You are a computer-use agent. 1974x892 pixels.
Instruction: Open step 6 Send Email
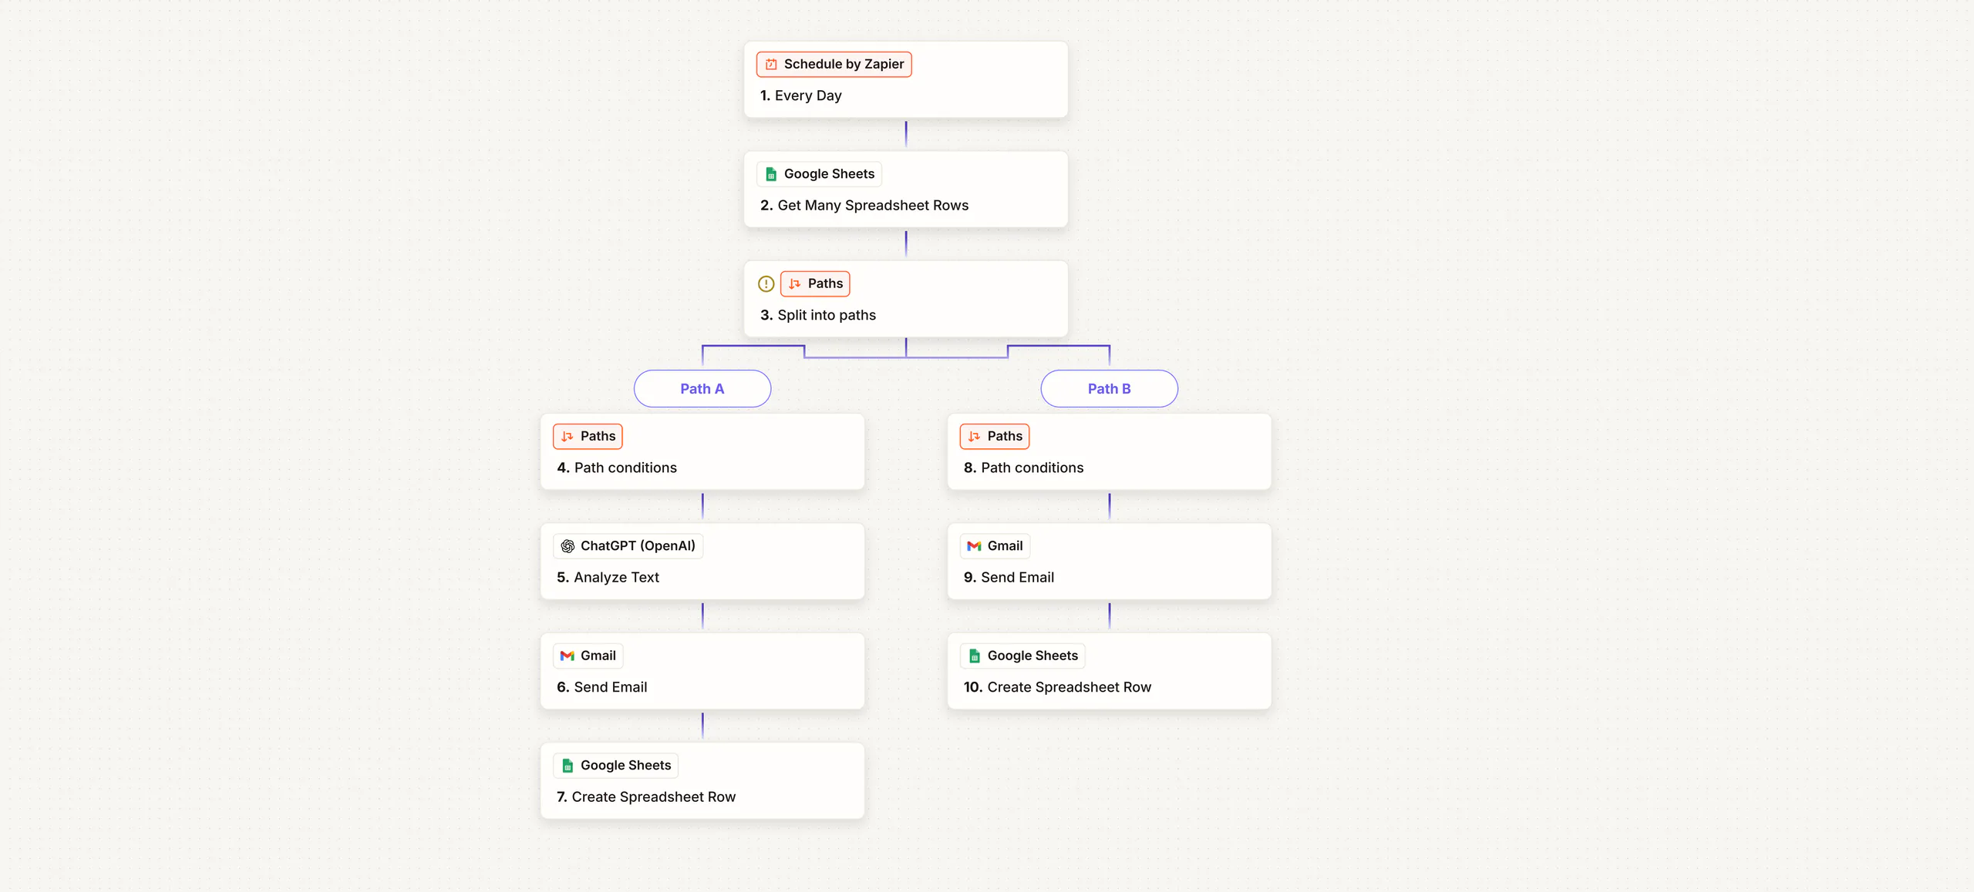click(x=702, y=672)
